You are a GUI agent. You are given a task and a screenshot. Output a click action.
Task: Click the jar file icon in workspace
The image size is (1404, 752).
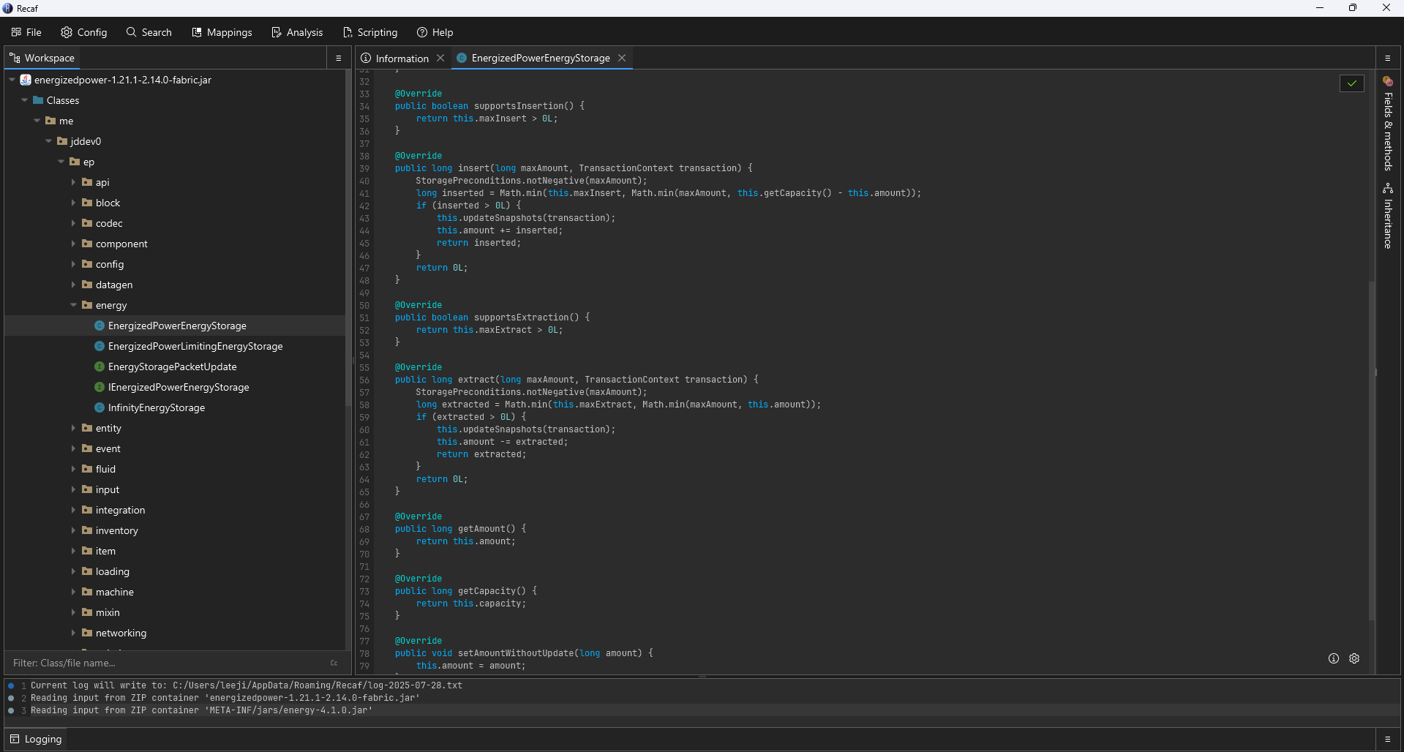[x=26, y=80]
